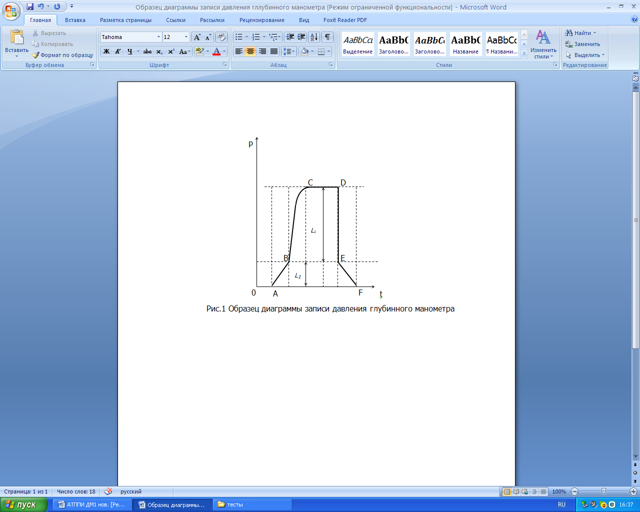This screenshot has width=640, height=512.
Task: Toggle center alignment
Action: pos(250,51)
